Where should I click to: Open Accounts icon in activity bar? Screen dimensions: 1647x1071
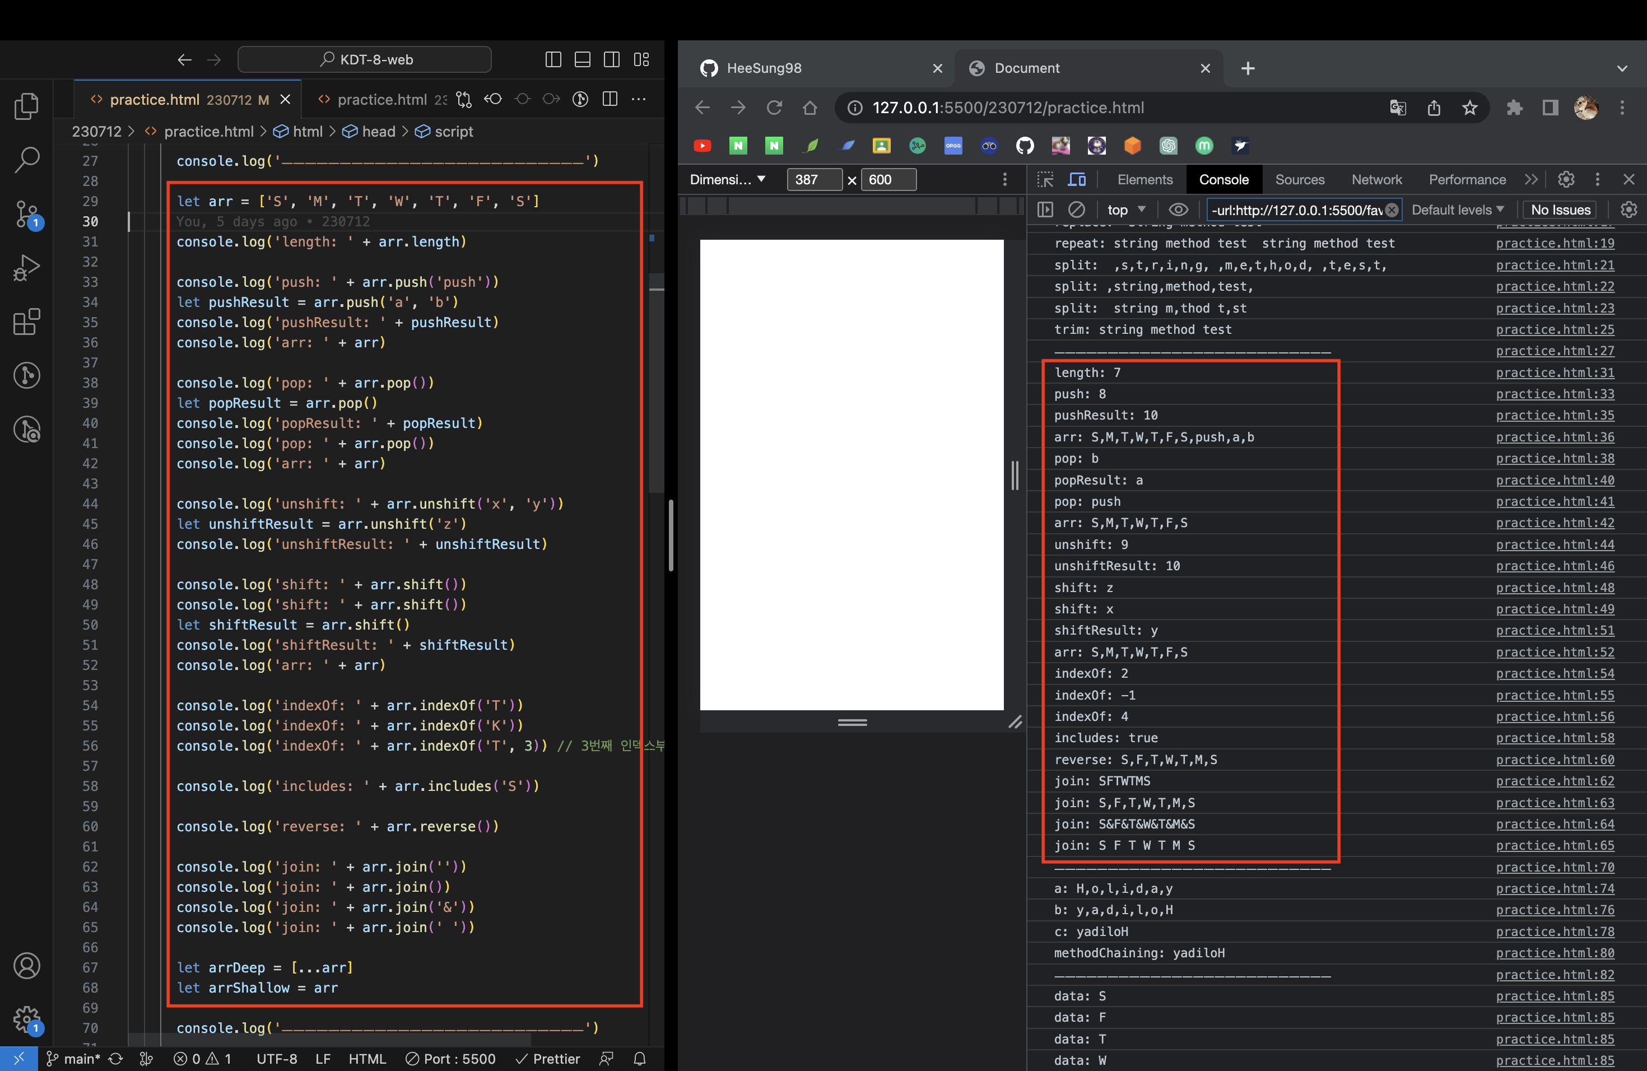click(x=26, y=966)
